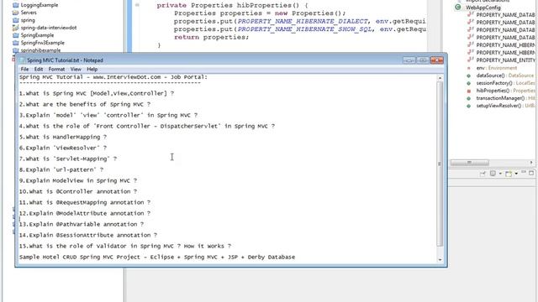Click the line "6.Explain 'ViewResolver' ?"
The image size is (538, 302).
(63, 148)
